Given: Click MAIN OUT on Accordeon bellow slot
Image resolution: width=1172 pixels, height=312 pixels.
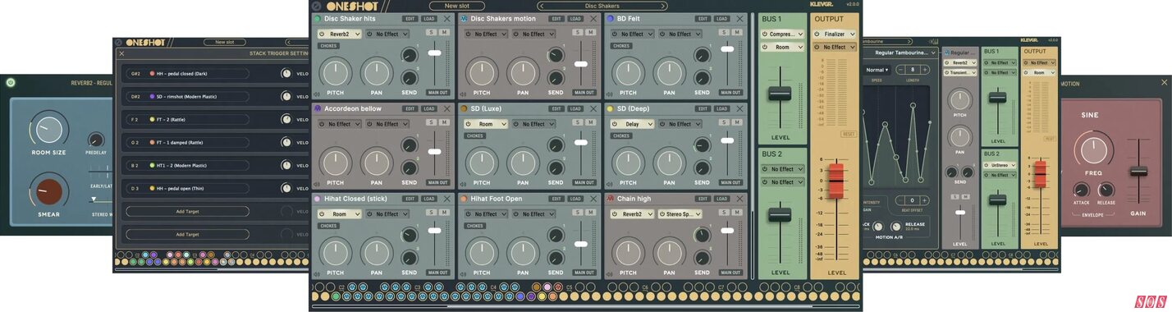Looking at the screenshot, I should 437,182.
